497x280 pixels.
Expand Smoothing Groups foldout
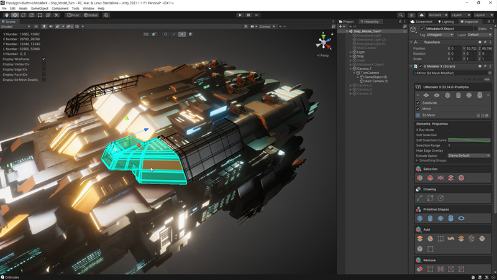pos(417,161)
